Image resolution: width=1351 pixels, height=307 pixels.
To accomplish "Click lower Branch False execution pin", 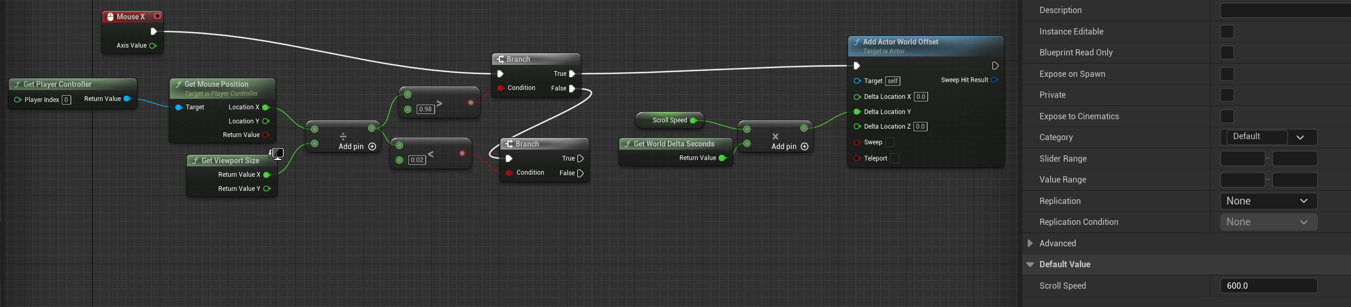I will [580, 174].
